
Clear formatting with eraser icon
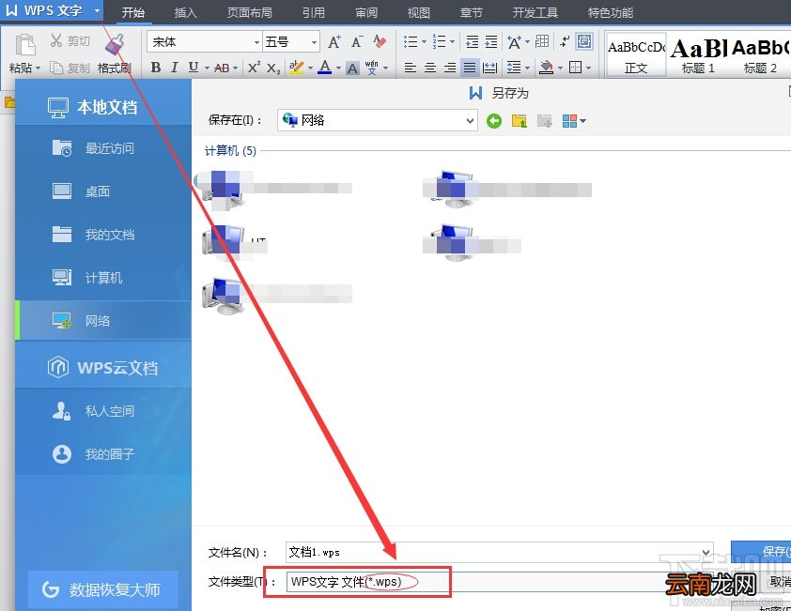[x=380, y=41]
